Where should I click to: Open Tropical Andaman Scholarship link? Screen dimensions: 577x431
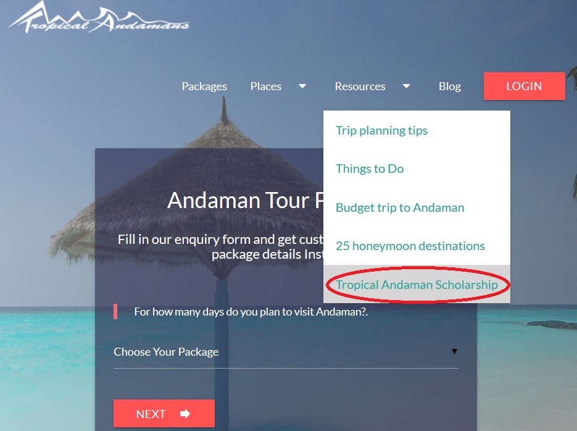[417, 285]
